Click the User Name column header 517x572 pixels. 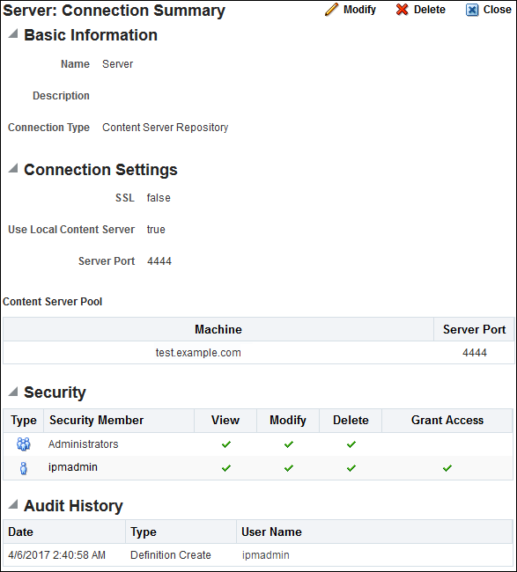(x=374, y=532)
